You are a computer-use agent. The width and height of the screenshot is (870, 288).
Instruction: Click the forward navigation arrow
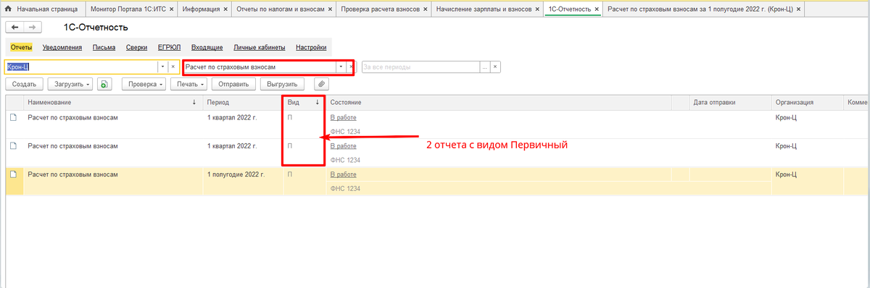[x=33, y=27]
